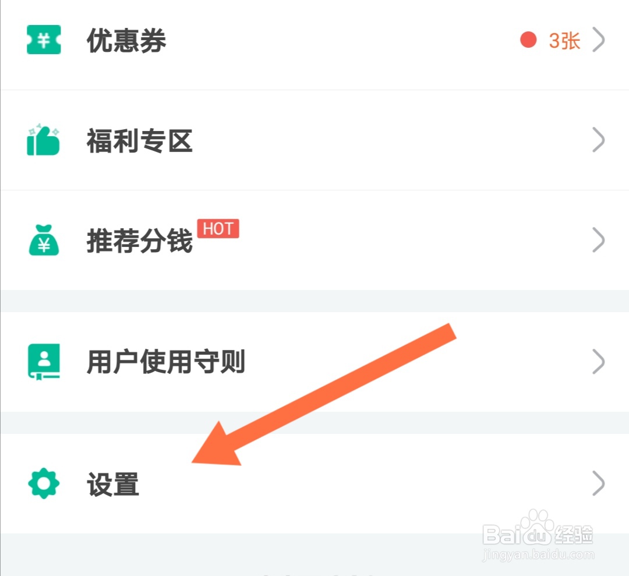Tap the coupon ticket icon
The width and height of the screenshot is (629, 576).
pos(44,40)
